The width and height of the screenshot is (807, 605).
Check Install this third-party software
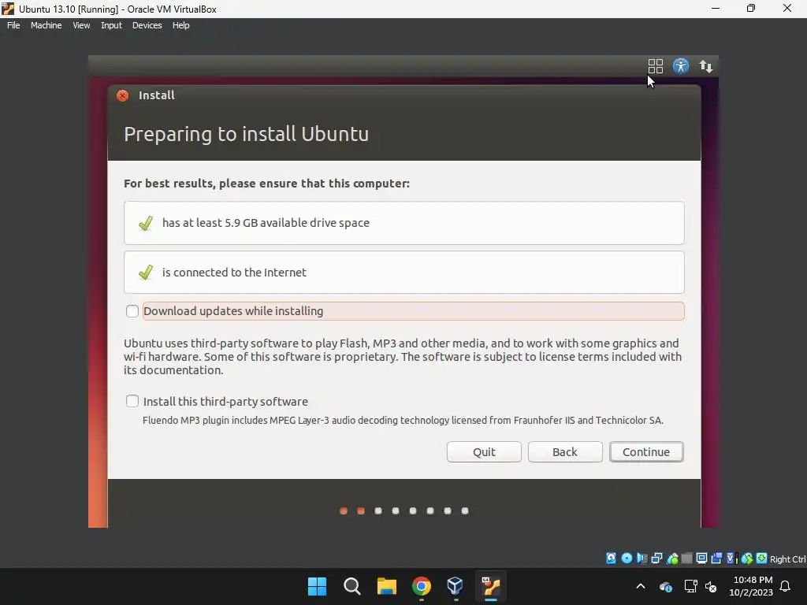pos(132,401)
